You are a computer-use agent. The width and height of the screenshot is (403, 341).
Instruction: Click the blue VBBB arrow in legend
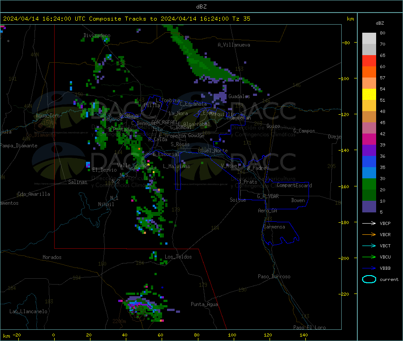pyautogui.click(x=369, y=268)
